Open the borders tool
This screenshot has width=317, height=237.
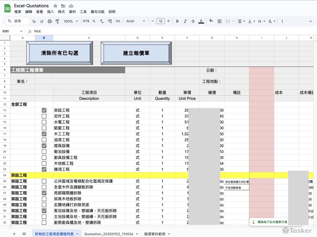(219, 21)
